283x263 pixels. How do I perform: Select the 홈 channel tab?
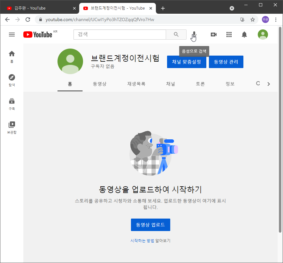[x=70, y=84]
